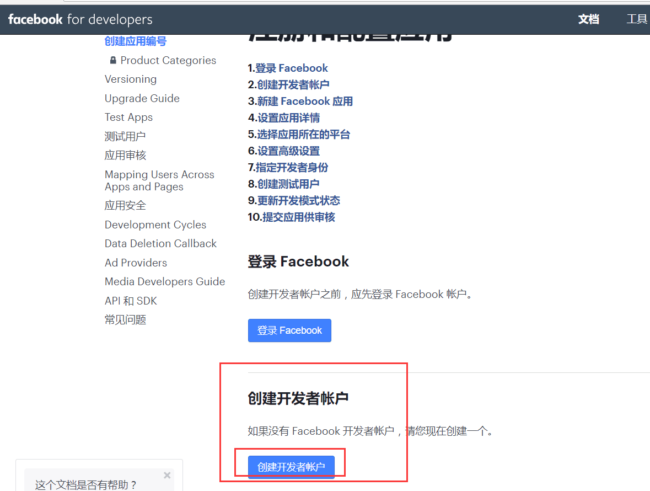The height and width of the screenshot is (491, 650).
Task: Open Upgrade Guide sidebar link
Action: 142,99
